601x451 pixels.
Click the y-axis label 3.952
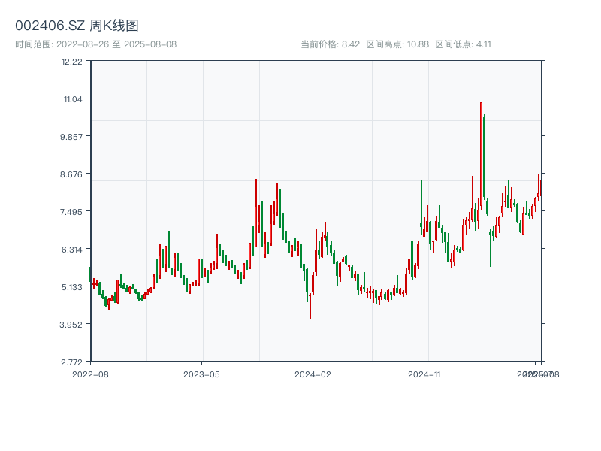[x=71, y=325]
